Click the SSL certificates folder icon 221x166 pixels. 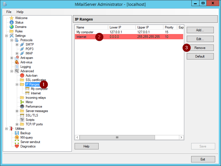click(x=22, y=80)
